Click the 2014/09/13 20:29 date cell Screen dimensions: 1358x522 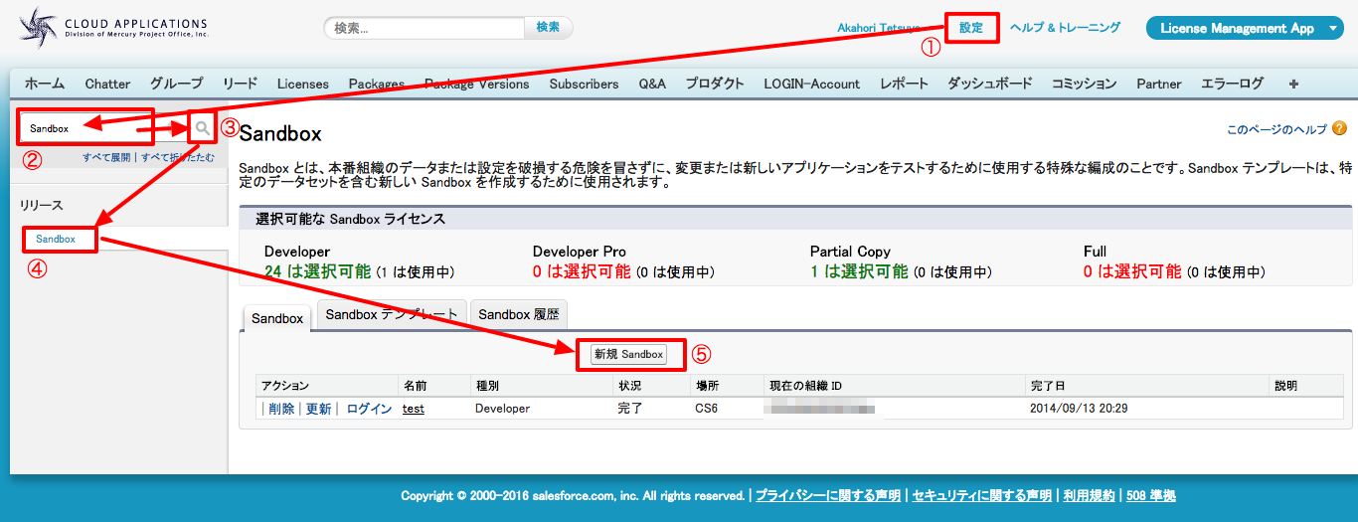pos(1078,409)
